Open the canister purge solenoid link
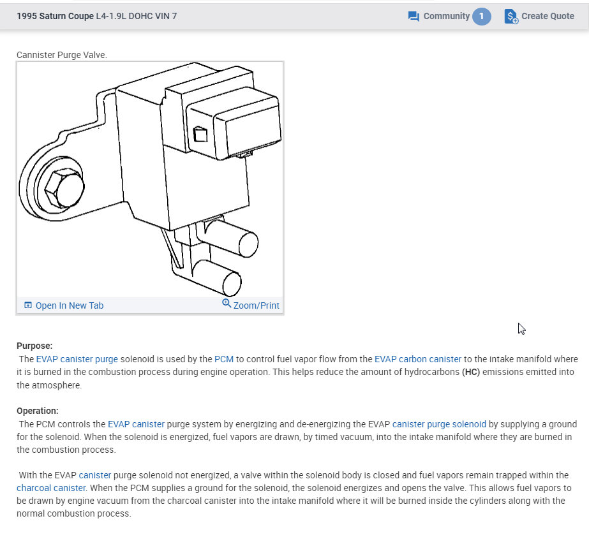 coord(439,424)
